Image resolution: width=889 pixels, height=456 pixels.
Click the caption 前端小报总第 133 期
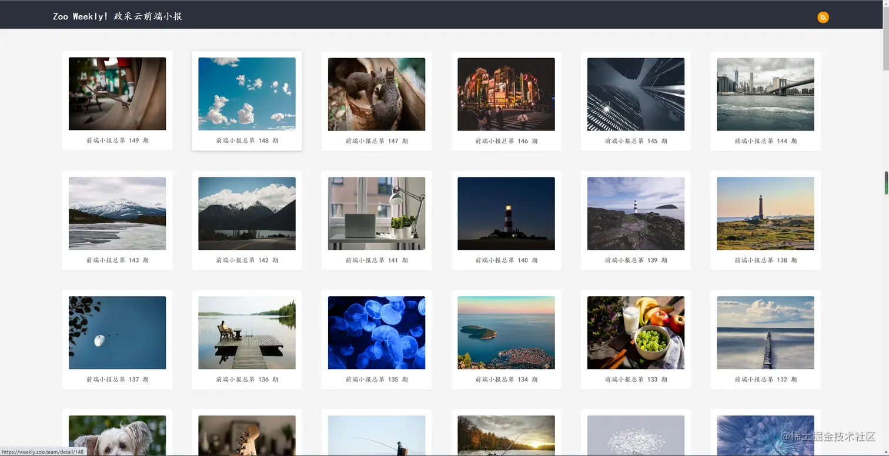[x=636, y=380]
